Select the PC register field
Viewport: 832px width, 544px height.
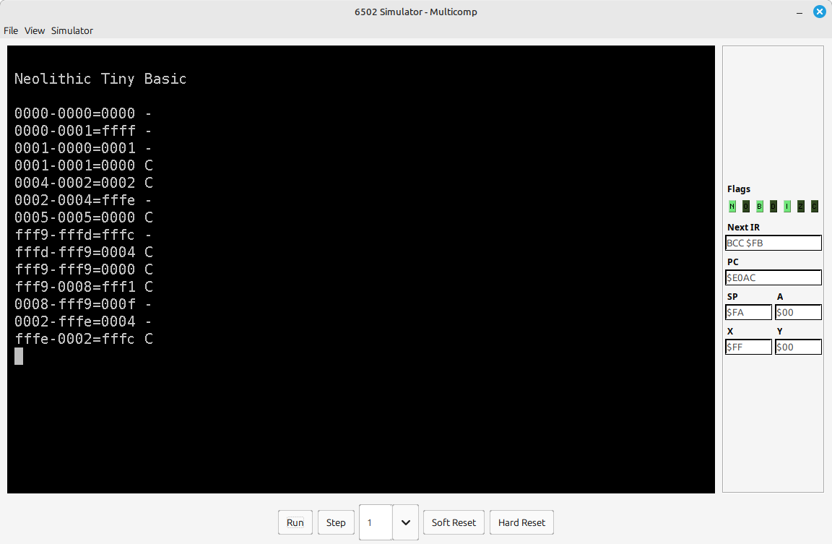(x=773, y=277)
